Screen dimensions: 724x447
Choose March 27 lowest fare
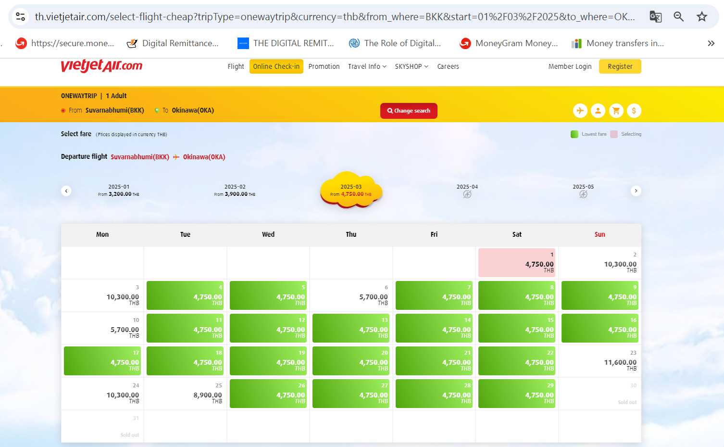pos(351,394)
